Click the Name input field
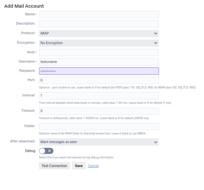This screenshot has width=204, height=190. coord(99,14)
